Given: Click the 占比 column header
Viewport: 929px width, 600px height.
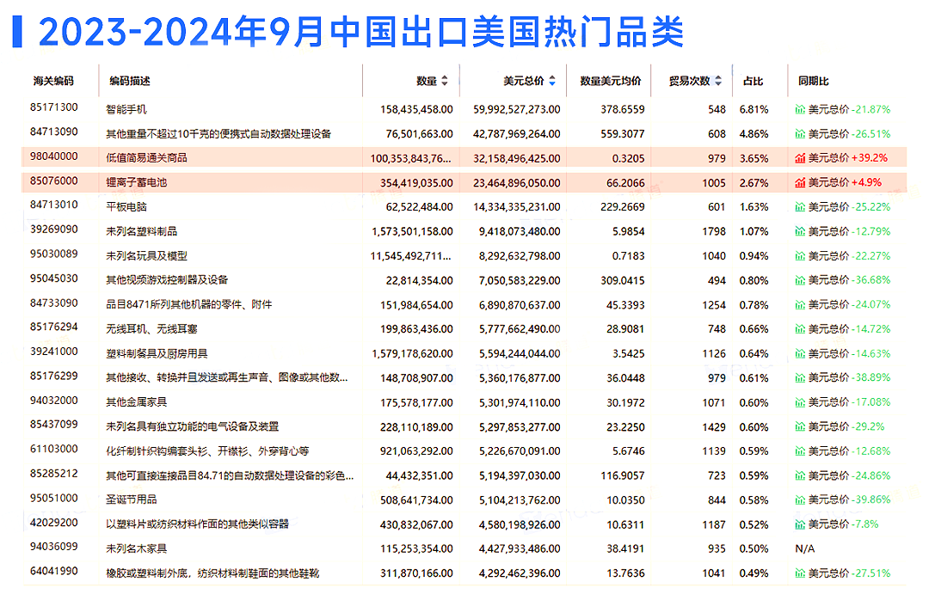Looking at the screenshot, I should 753,81.
